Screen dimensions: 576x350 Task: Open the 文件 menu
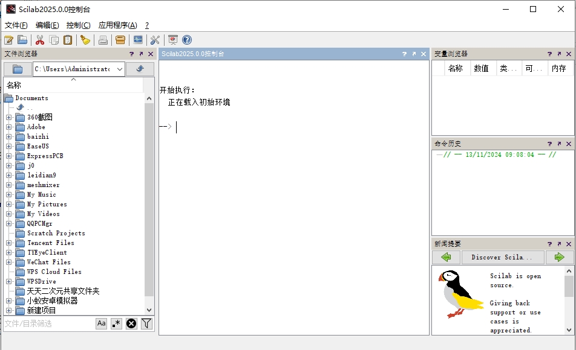pyautogui.click(x=13, y=25)
